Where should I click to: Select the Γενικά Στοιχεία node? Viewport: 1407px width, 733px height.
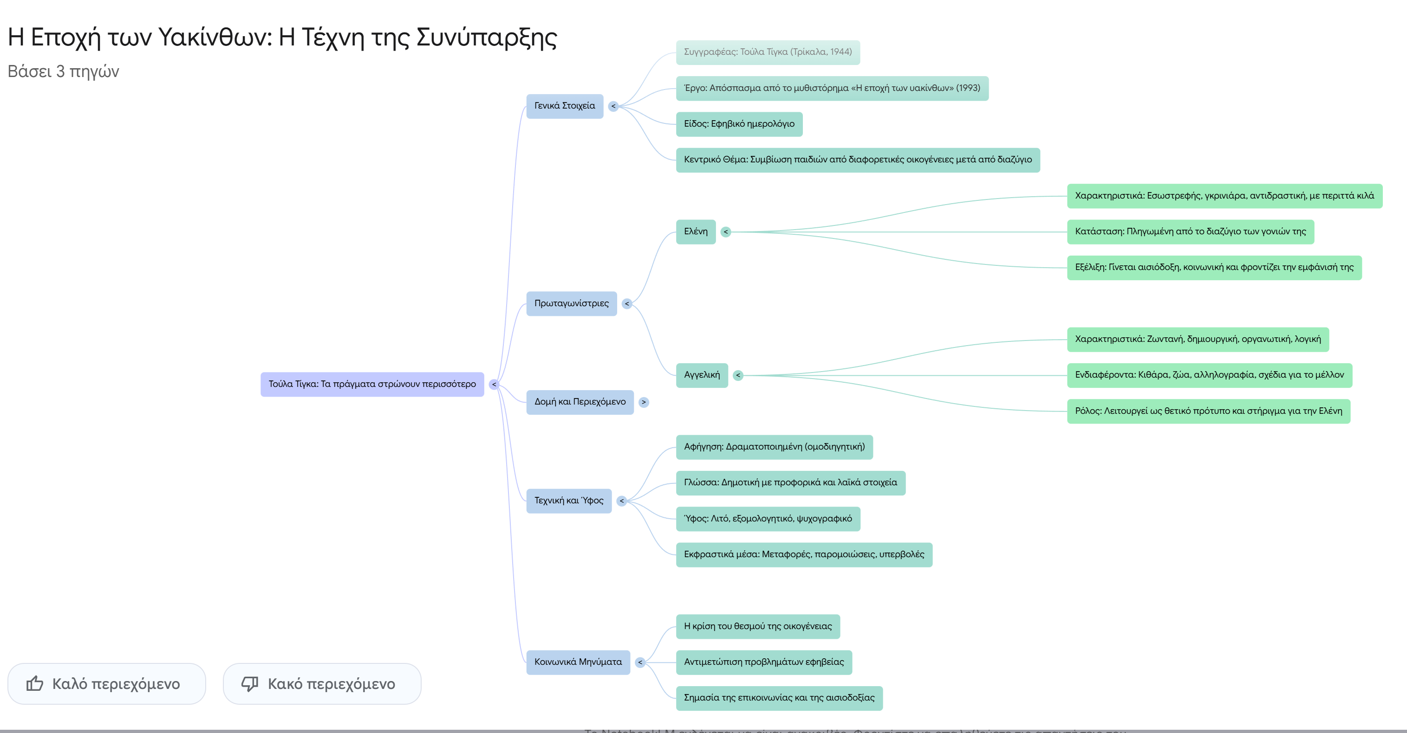pyautogui.click(x=564, y=106)
